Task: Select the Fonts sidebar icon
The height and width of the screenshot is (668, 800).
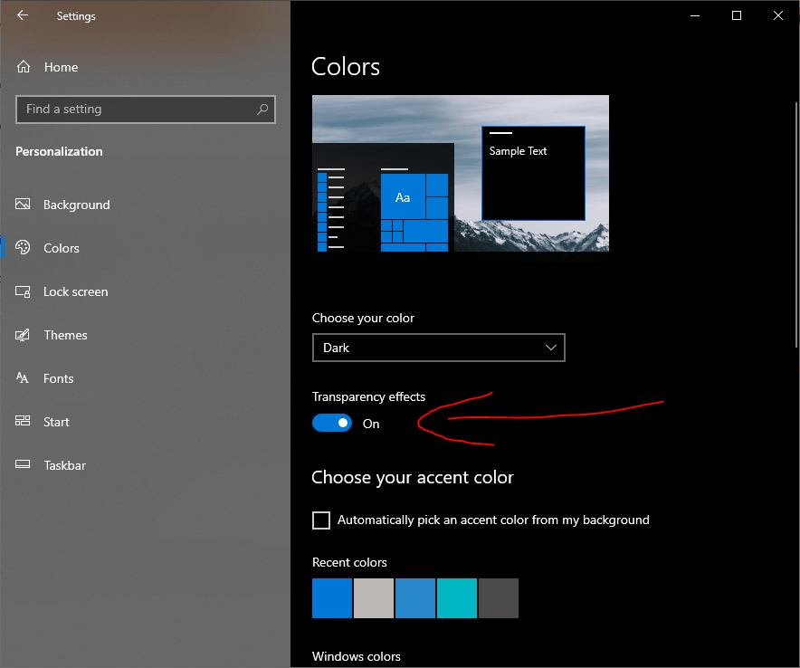Action: [x=24, y=378]
